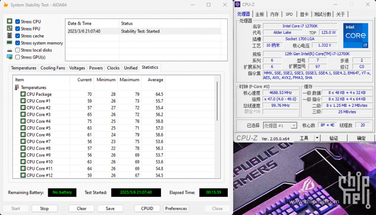Click the green sensor icon for CPU Package

[x=23, y=94]
